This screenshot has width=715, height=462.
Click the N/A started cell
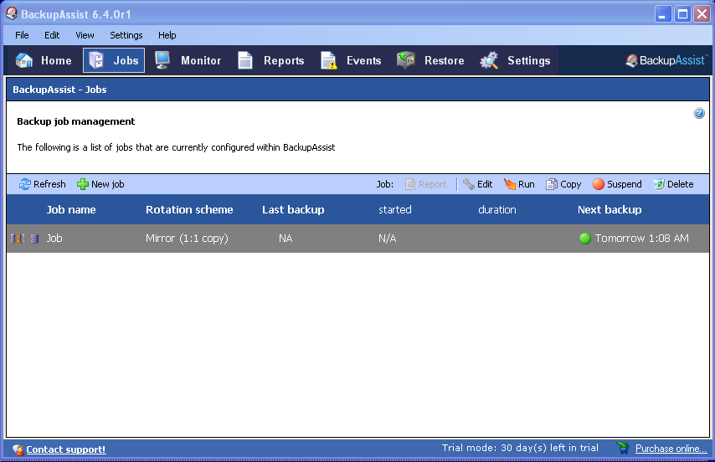coord(387,239)
